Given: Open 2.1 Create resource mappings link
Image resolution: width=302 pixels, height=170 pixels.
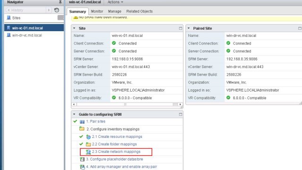Looking at the screenshot, I should pyautogui.click(x=117, y=136).
